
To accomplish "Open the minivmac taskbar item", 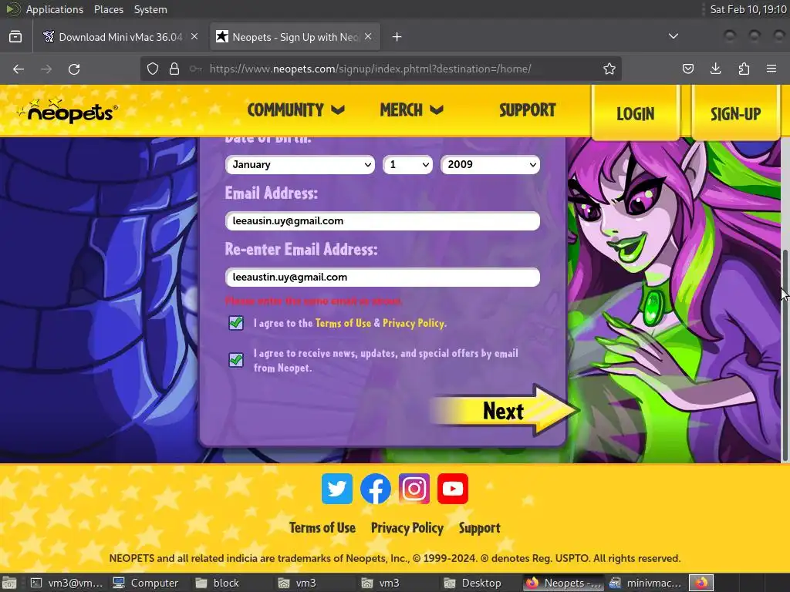I will coord(646,583).
